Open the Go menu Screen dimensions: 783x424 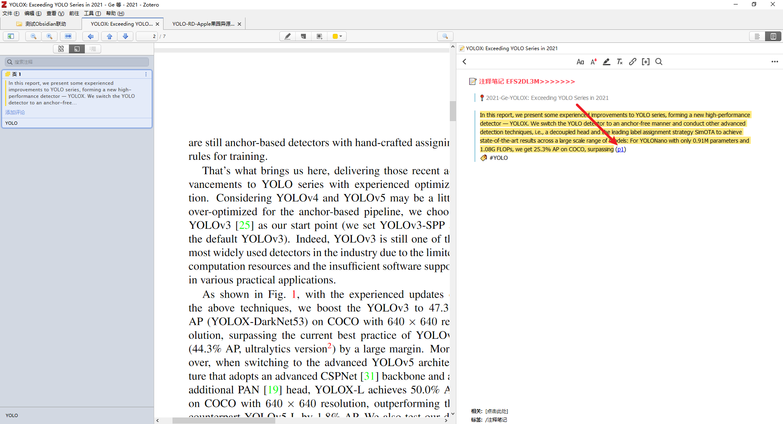(74, 13)
